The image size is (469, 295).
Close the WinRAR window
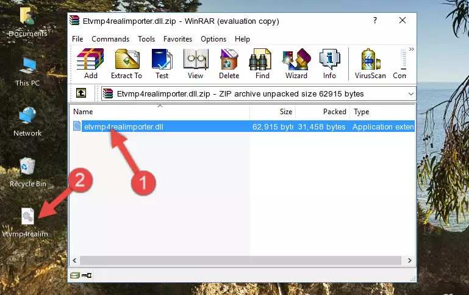[403, 20]
